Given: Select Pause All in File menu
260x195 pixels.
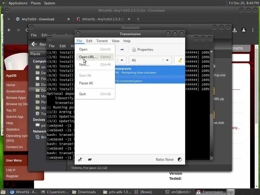Looking at the screenshot, I should point(95,83).
